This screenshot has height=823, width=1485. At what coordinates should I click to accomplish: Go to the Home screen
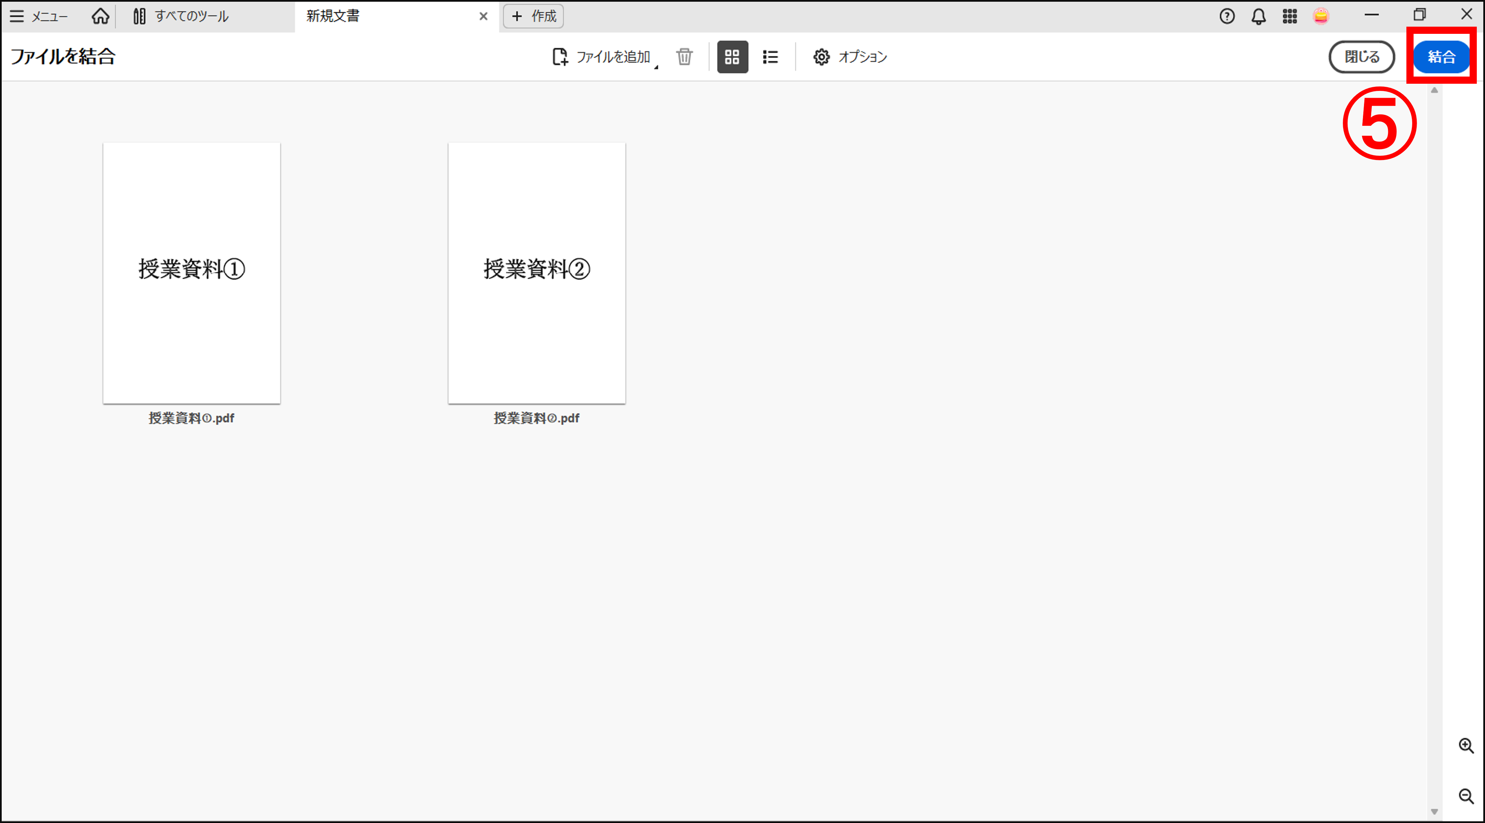point(100,16)
